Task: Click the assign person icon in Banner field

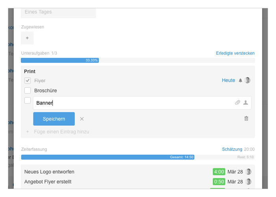Action: [246, 102]
